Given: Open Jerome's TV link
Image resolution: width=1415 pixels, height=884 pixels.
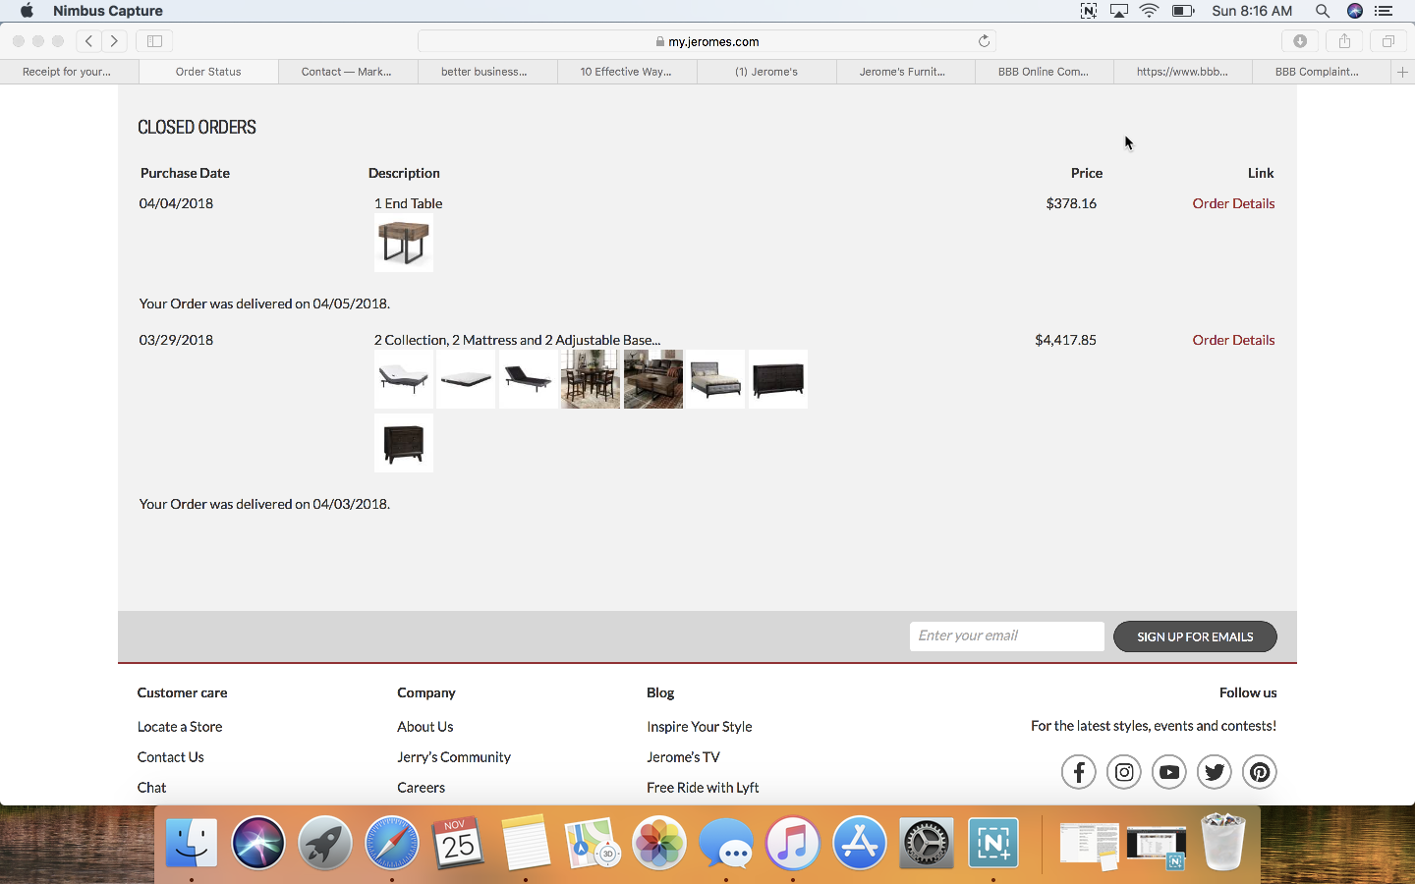Looking at the screenshot, I should [683, 757].
